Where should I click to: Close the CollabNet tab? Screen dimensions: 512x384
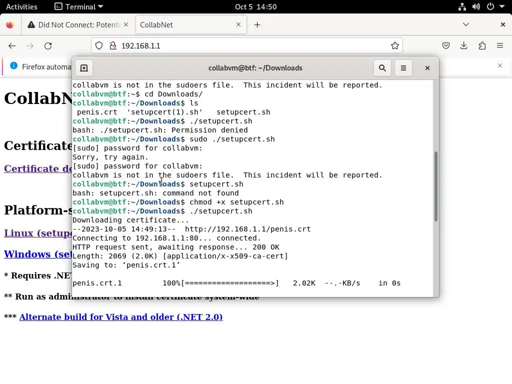238,24
